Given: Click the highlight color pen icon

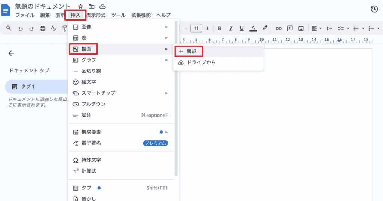Looking at the screenshot, I should [x=265, y=28].
